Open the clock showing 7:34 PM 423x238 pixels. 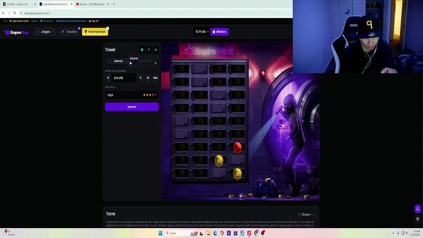416,233
